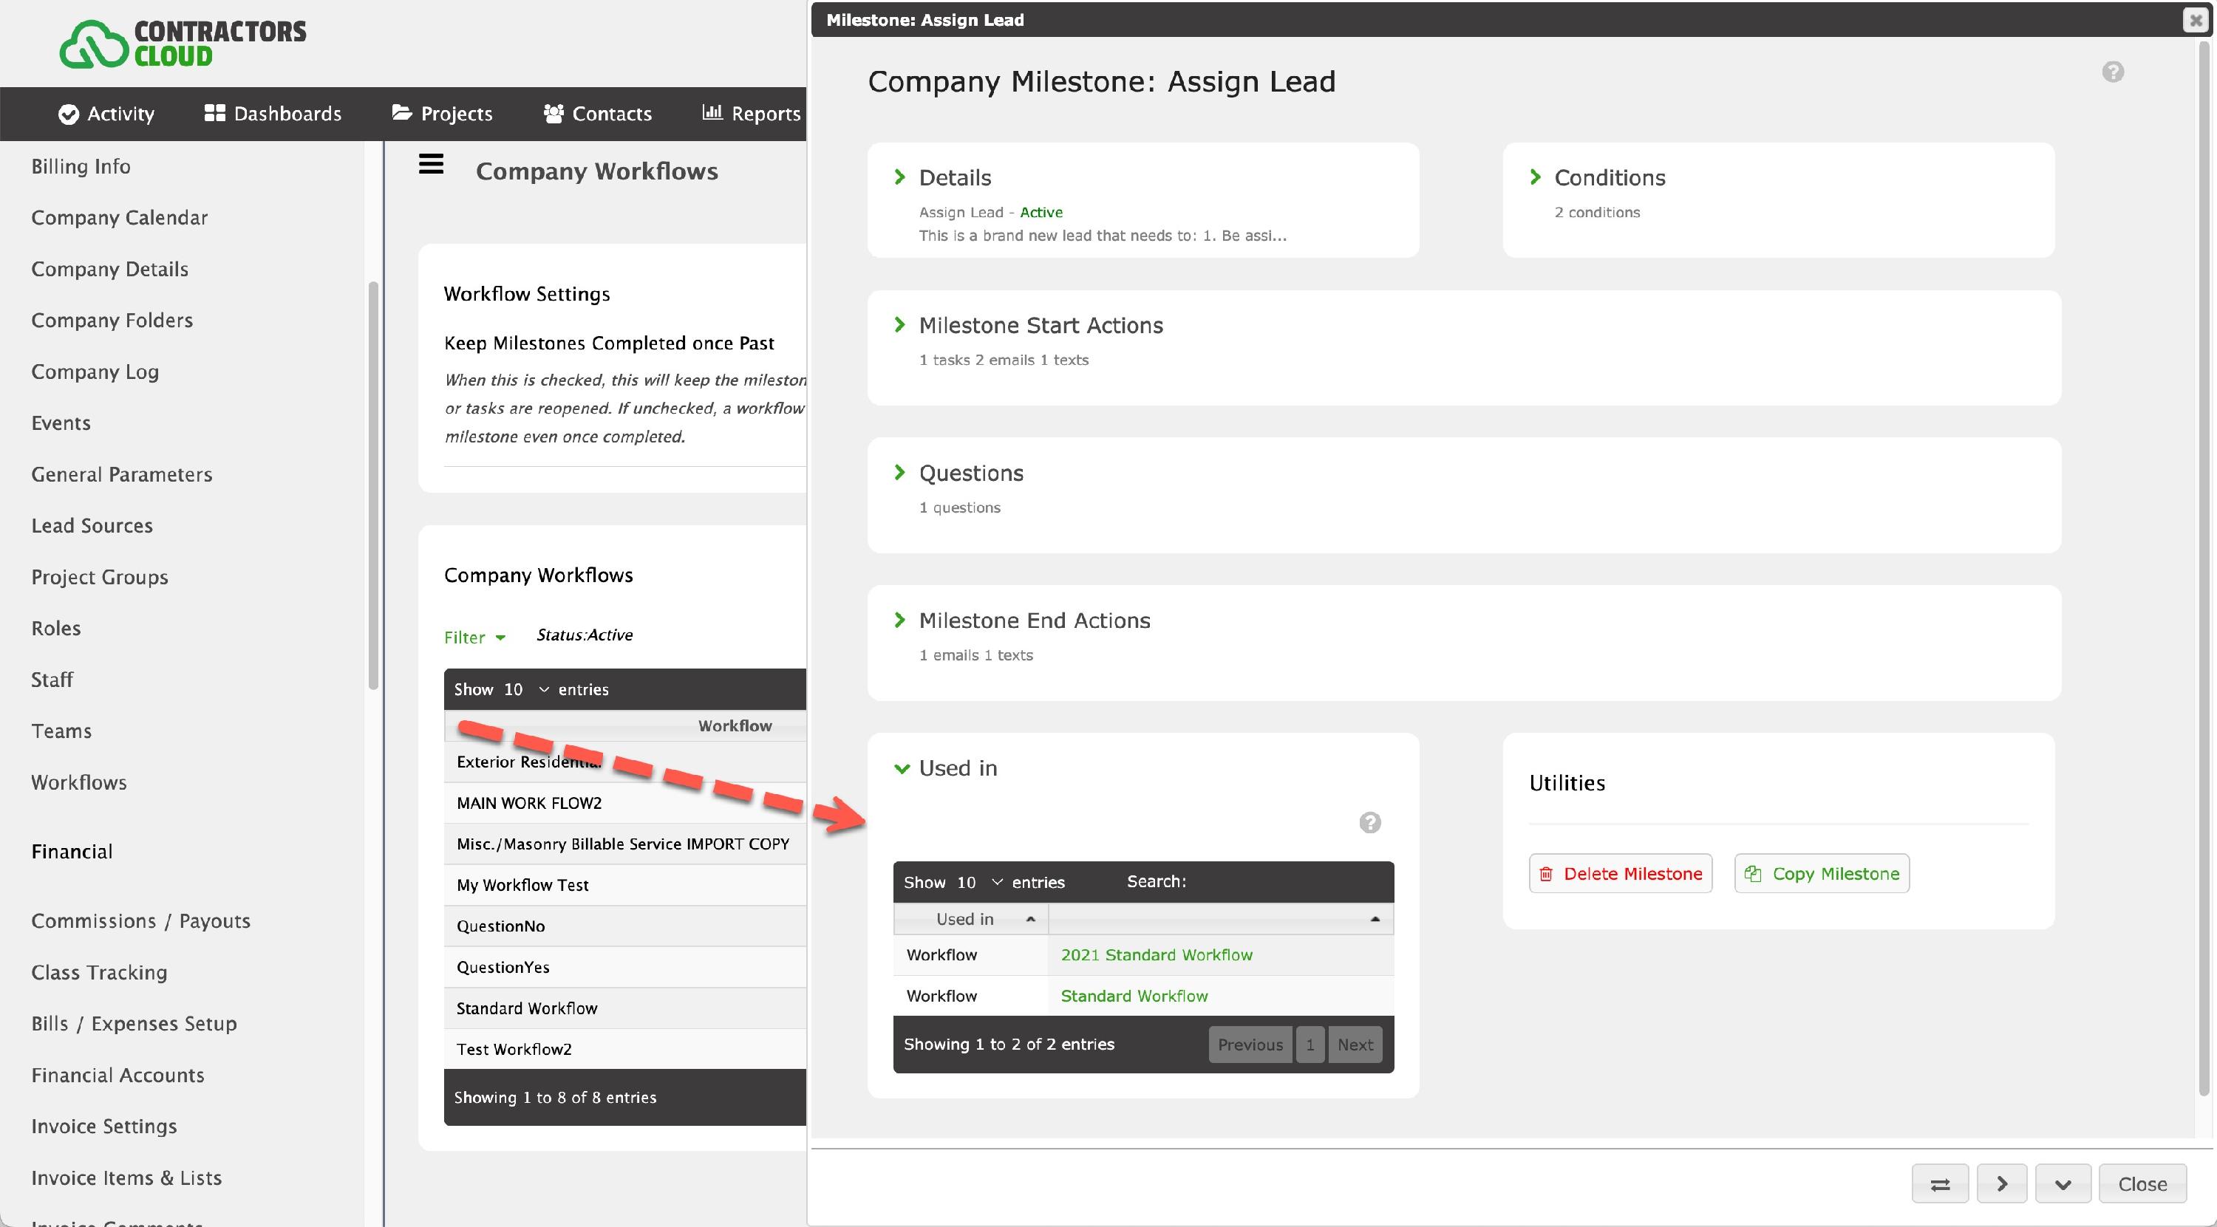Open Financial Accounts in sidebar
This screenshot has height=1227, width=2217.
click(x=118, y=1076)
